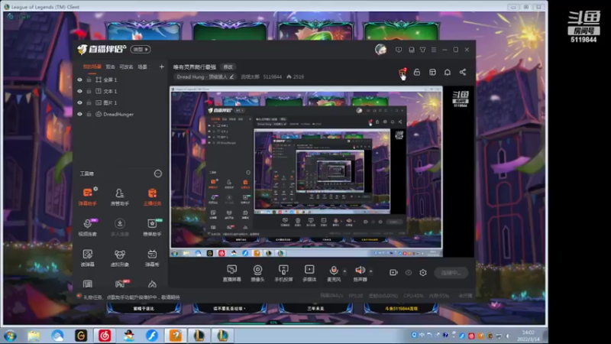
Task: Open the 榜单助手 star ranking tool
Action: tap(152, 226)
